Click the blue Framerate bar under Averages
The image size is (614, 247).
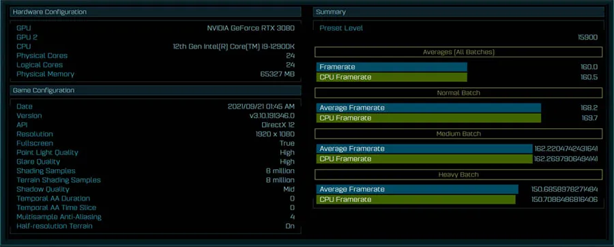[392, 67]
